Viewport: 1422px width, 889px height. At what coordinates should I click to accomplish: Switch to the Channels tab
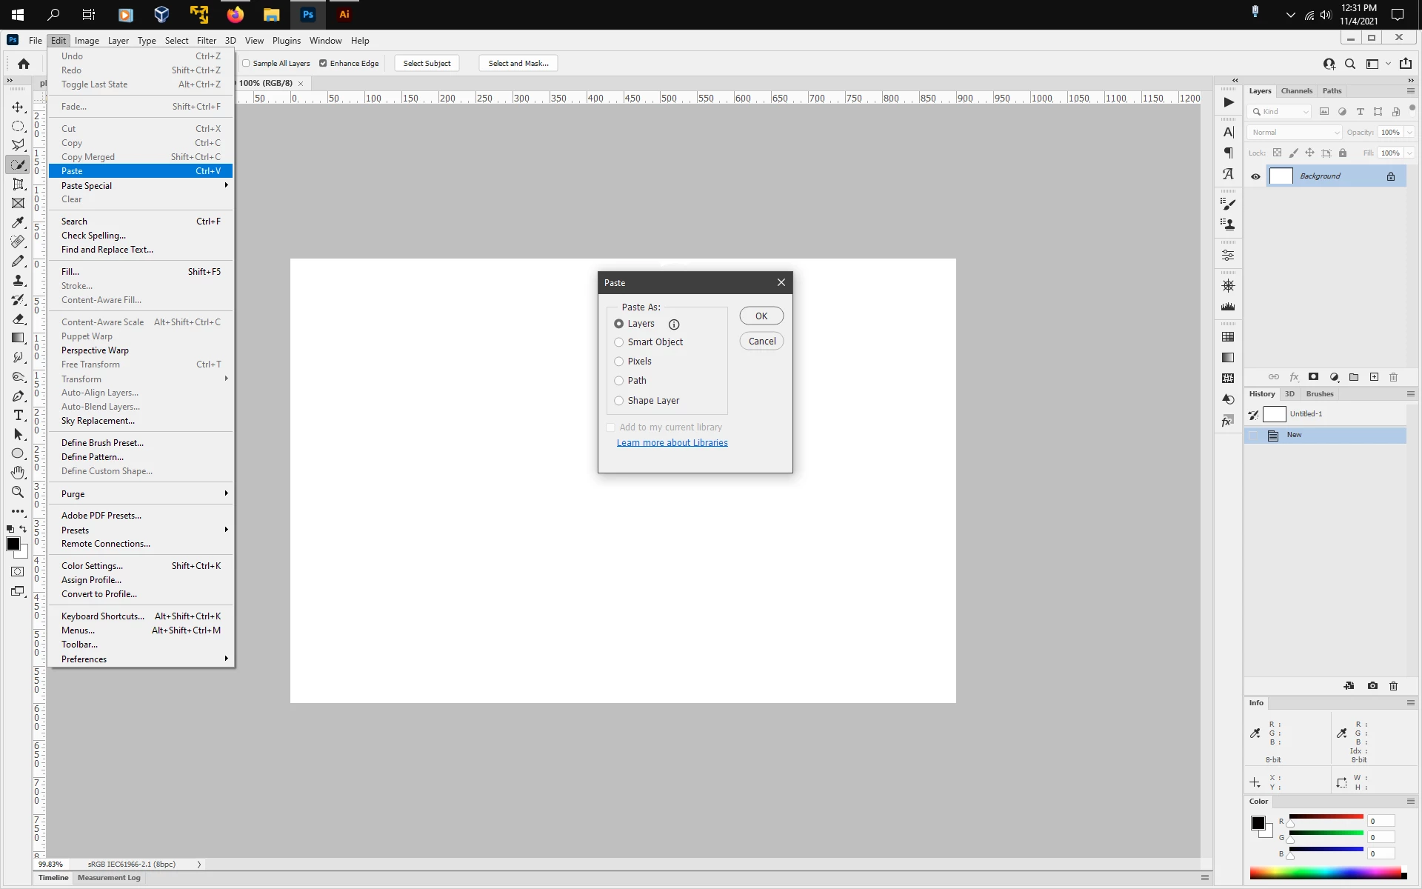pos(1296,91)
